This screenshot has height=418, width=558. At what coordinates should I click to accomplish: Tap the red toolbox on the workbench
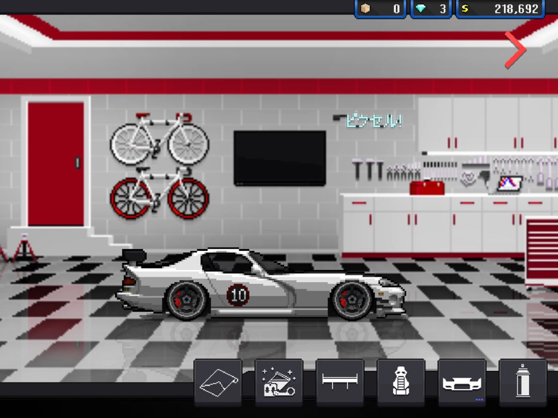427,187
